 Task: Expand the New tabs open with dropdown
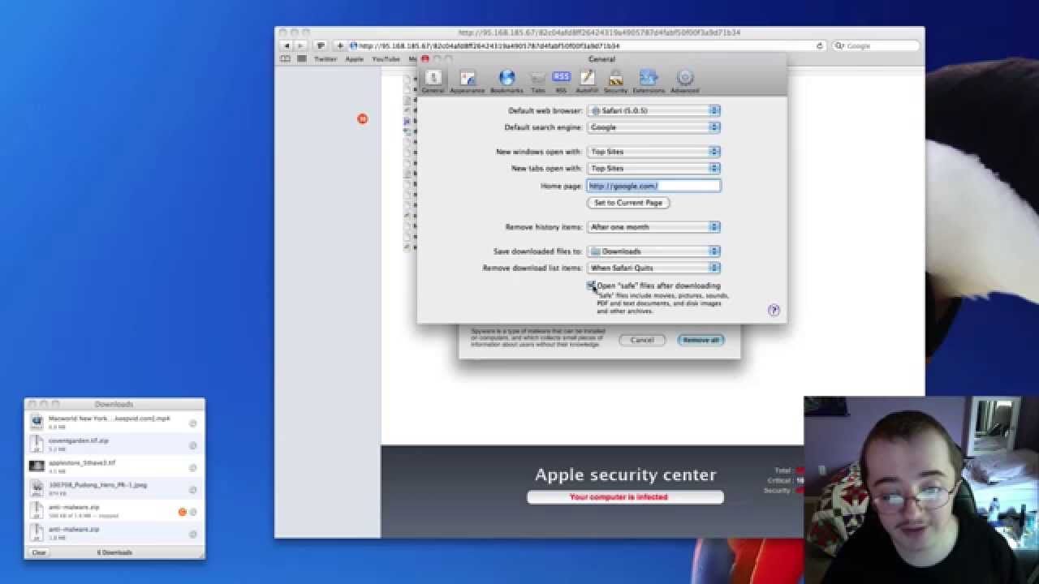pyautogui.click(x=653, y=168)
